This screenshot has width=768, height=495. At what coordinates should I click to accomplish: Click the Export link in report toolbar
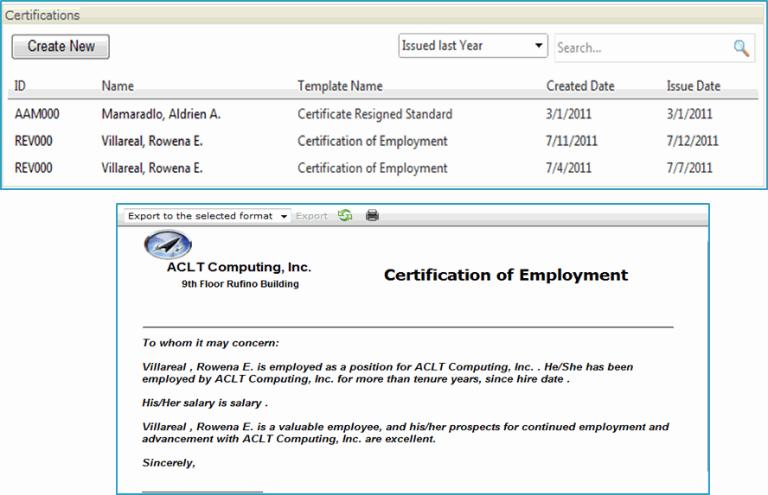coord(311,216)
